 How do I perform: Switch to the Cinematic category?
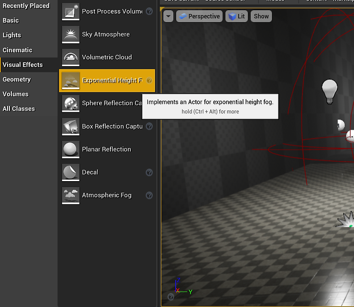point(17,50)
